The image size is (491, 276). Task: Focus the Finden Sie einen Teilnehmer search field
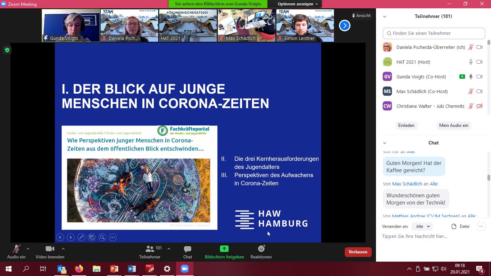(x=434, y=33)
